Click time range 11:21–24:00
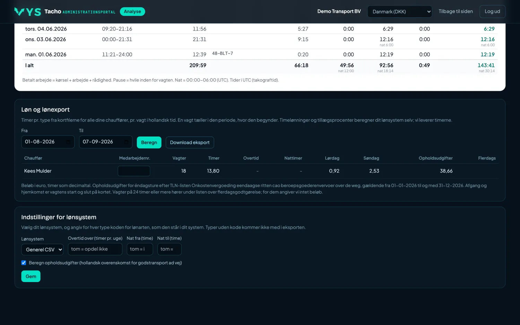This screenshot has width=520, height=325. (117, 54)
